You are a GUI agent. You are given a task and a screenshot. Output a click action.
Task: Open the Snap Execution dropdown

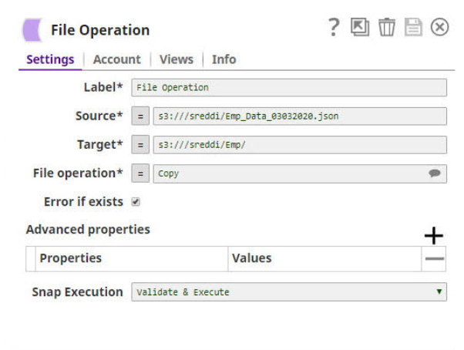[289, 292]
